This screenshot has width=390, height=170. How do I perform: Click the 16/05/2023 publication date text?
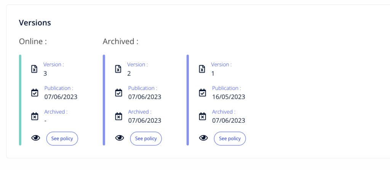[x=229, y=97]
